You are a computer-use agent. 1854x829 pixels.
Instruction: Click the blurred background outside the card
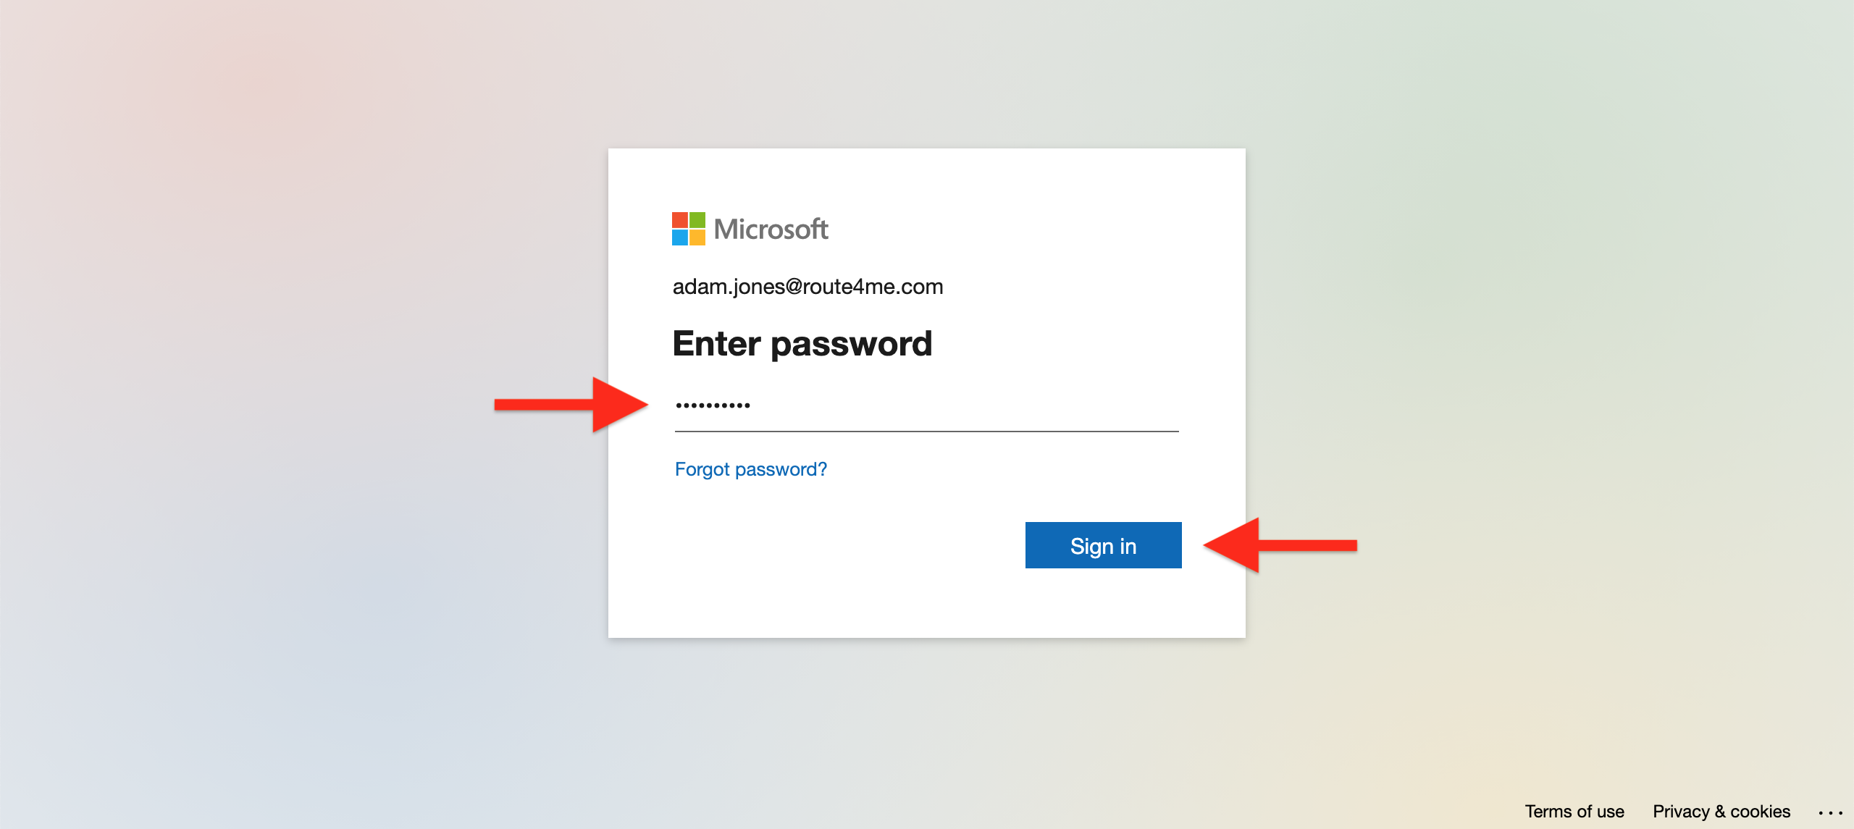point(290,434)
